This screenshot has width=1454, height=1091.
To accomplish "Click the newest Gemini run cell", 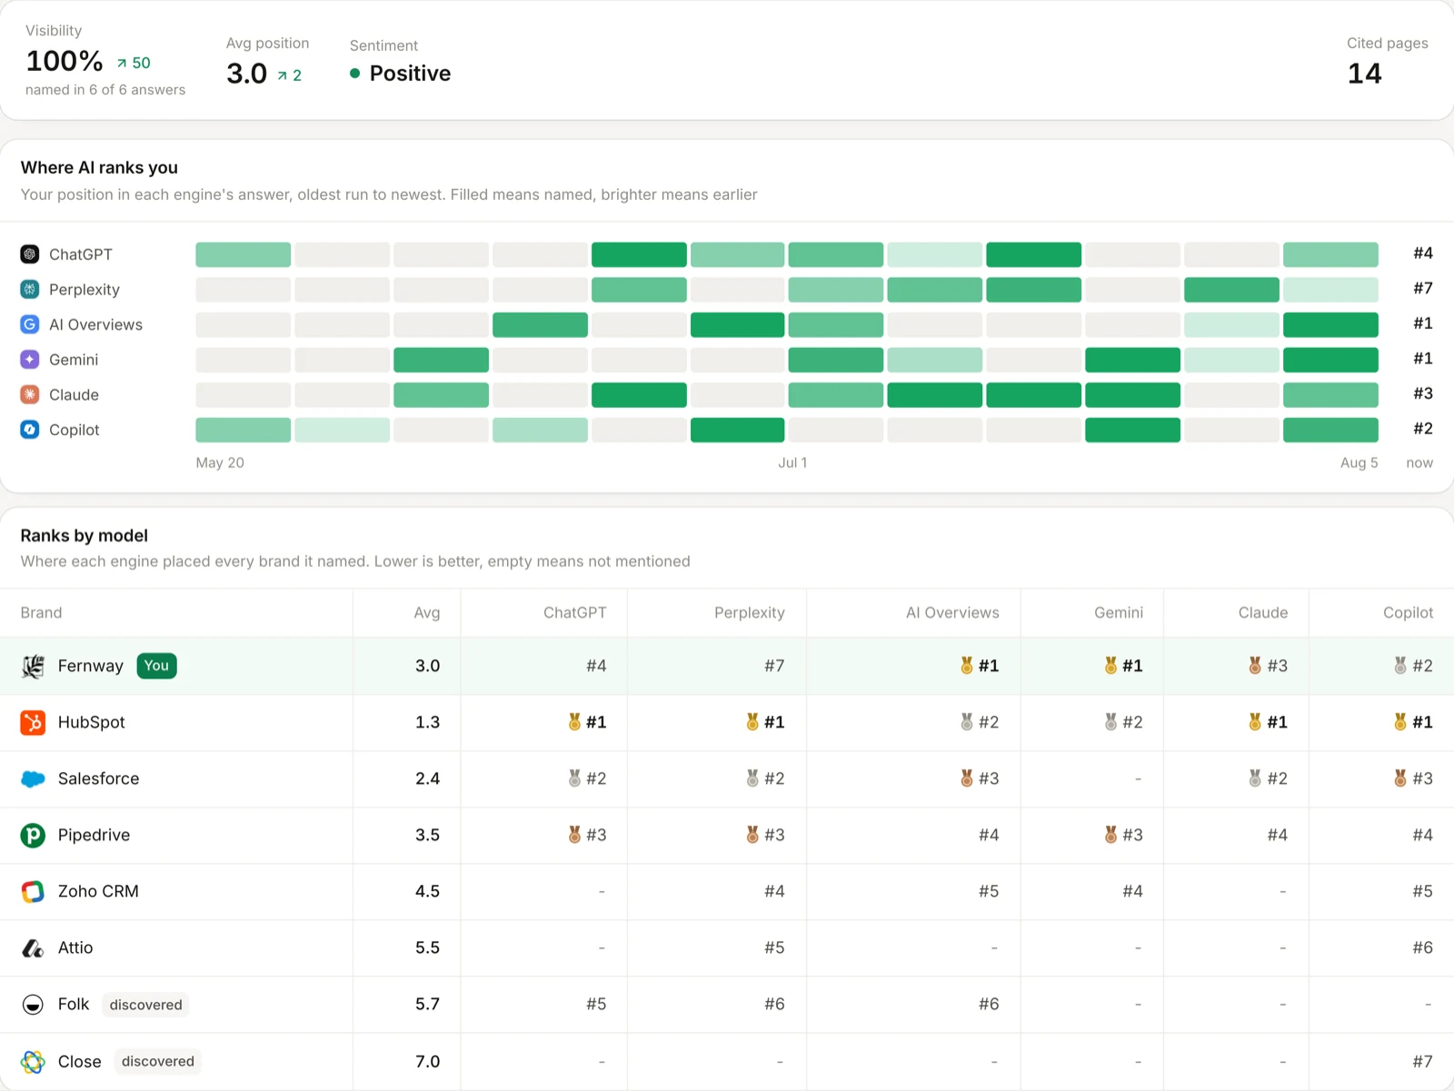I will coord(1330,360).
